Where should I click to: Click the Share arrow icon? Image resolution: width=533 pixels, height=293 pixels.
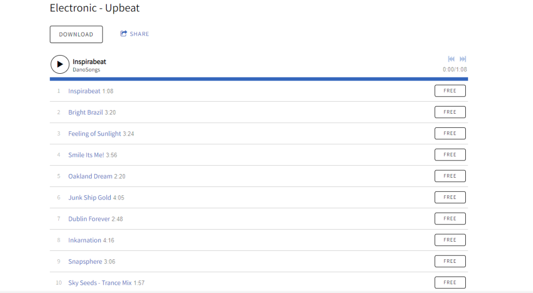click(x=124, y=34)
